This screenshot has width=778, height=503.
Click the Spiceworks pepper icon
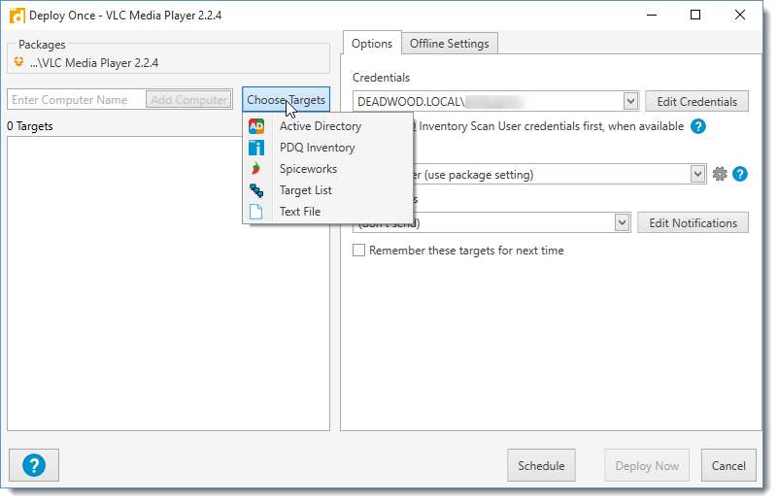pos(256,169)
